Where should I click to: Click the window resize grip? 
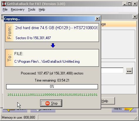click(x=136, y=118)
